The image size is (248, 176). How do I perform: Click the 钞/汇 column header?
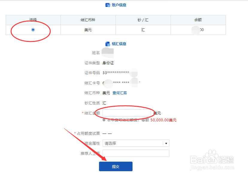[x=143, y=20]
